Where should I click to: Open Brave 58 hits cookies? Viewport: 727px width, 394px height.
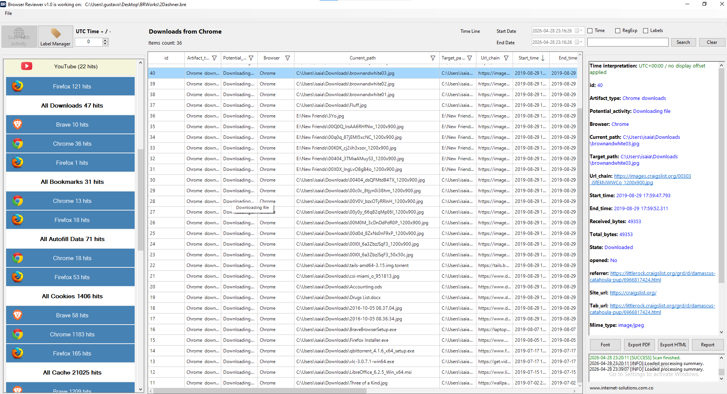pos(70,315)
